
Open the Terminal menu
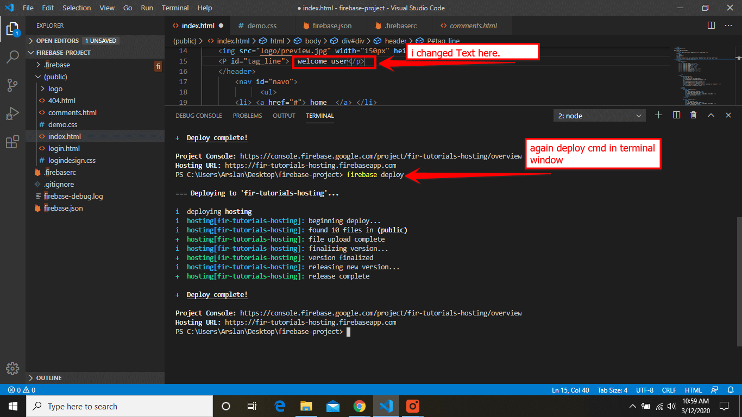[x=175, y=8]
